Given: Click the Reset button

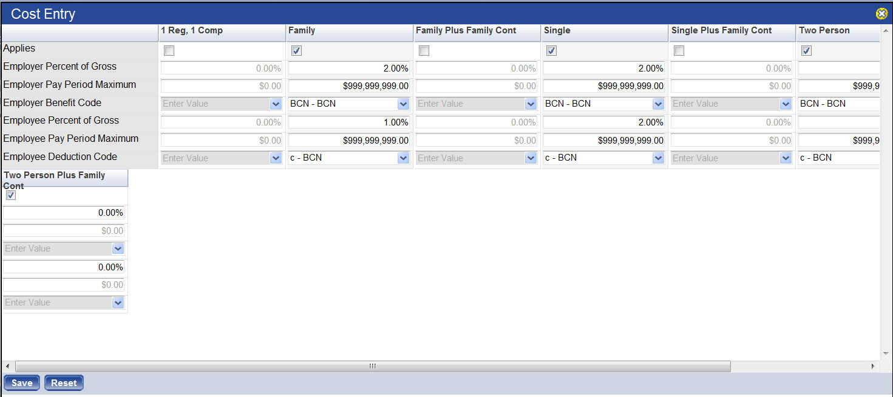Looking at the screenshot, I should [63, 382].
